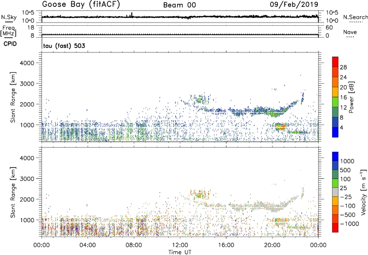Click the "20:00" time tick label
This screenshot has width=368, height=255.
tap(272, 245)
